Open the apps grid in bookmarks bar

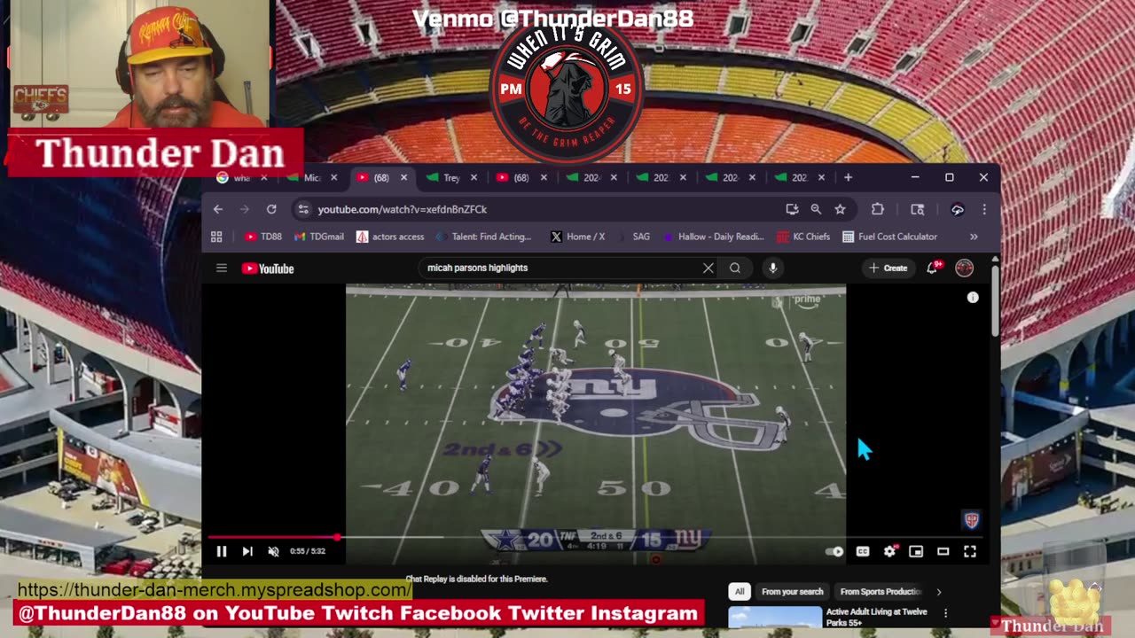tap(216, 237)
